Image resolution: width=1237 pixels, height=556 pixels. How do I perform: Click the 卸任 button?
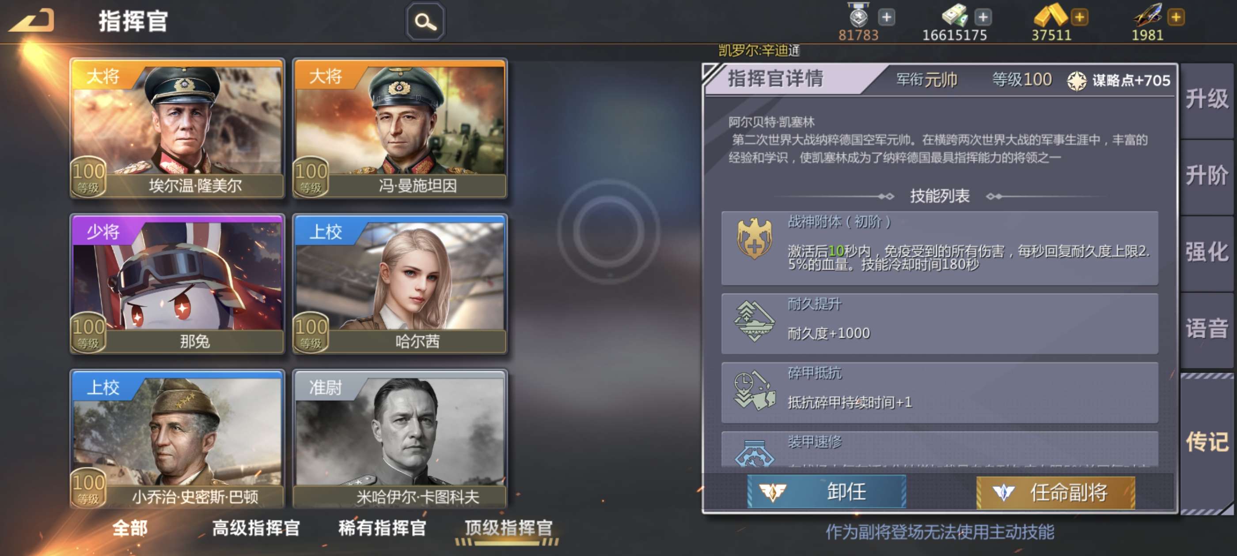(827, 492)
